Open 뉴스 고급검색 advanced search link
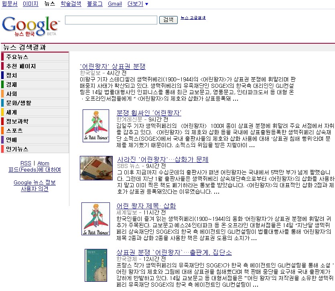 [193, 18]
